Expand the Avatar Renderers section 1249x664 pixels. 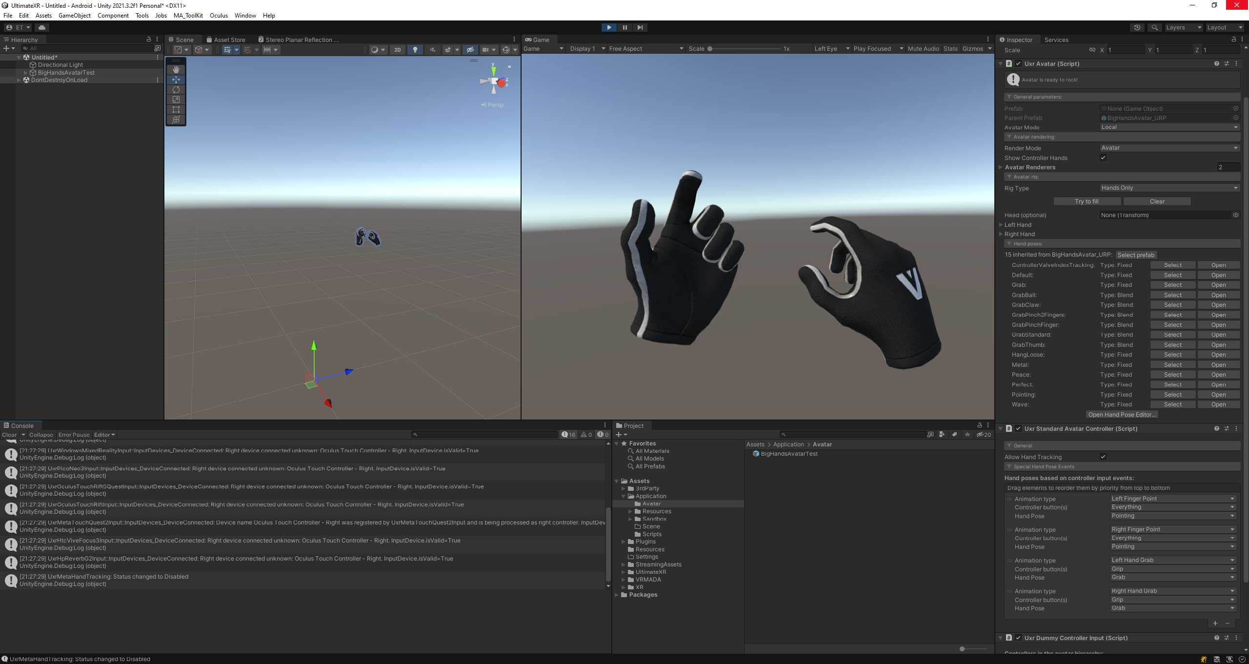[1001, 167]
